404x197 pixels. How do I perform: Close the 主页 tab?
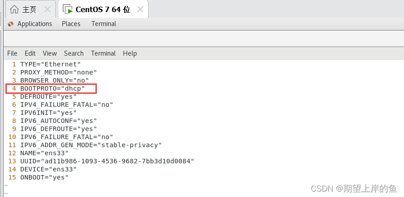tap(47, 9)
